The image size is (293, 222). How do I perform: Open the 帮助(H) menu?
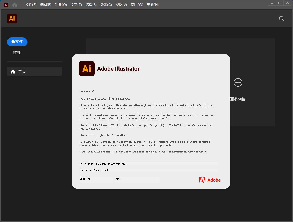153,5
